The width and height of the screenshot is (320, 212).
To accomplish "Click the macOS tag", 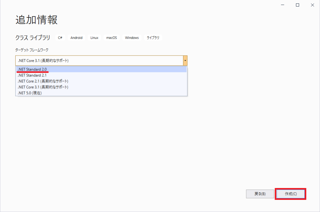I will click(x=112, y=38).
